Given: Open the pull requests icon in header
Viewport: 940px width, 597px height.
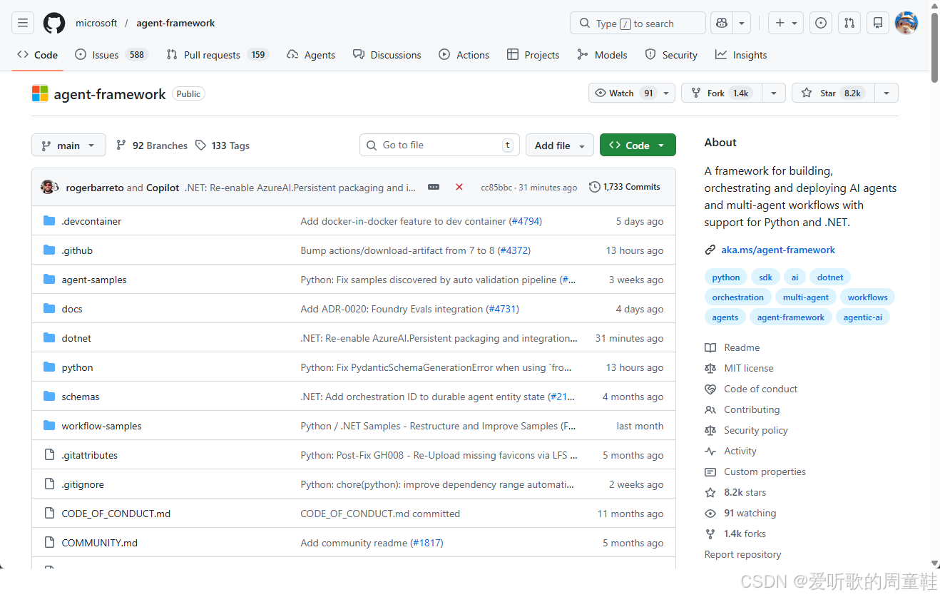Looking at the screenshot, I should [x=849, y=23].
